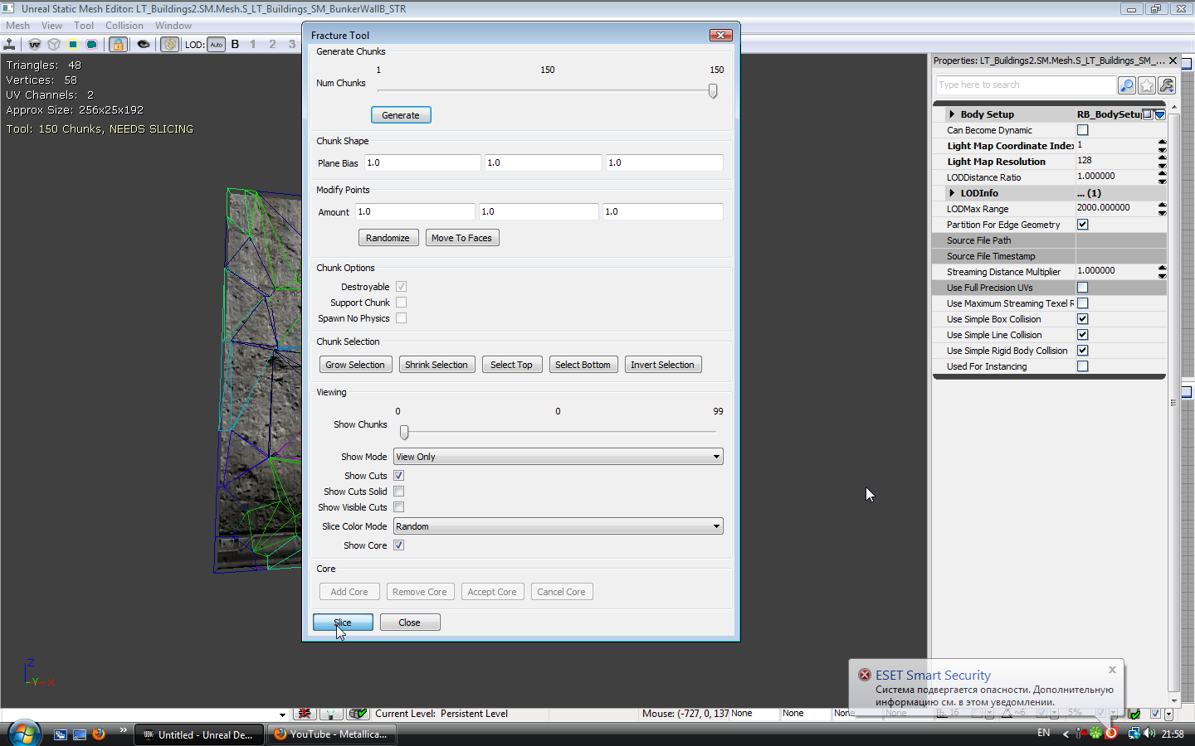This screenshot has height=746, width=1195.
Task: Open the Mesh menu
Action: (17, 26)
